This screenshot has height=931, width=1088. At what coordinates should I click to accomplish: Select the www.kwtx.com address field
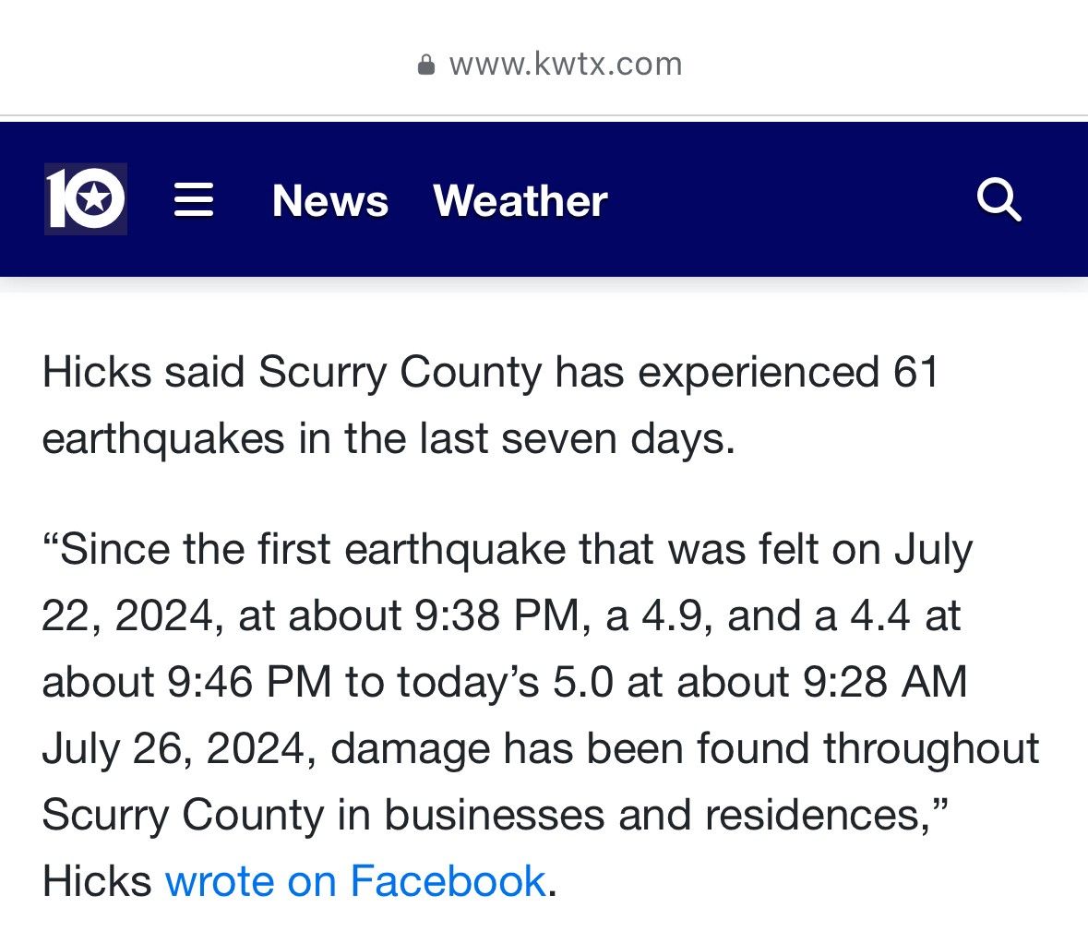click(550, 65)
